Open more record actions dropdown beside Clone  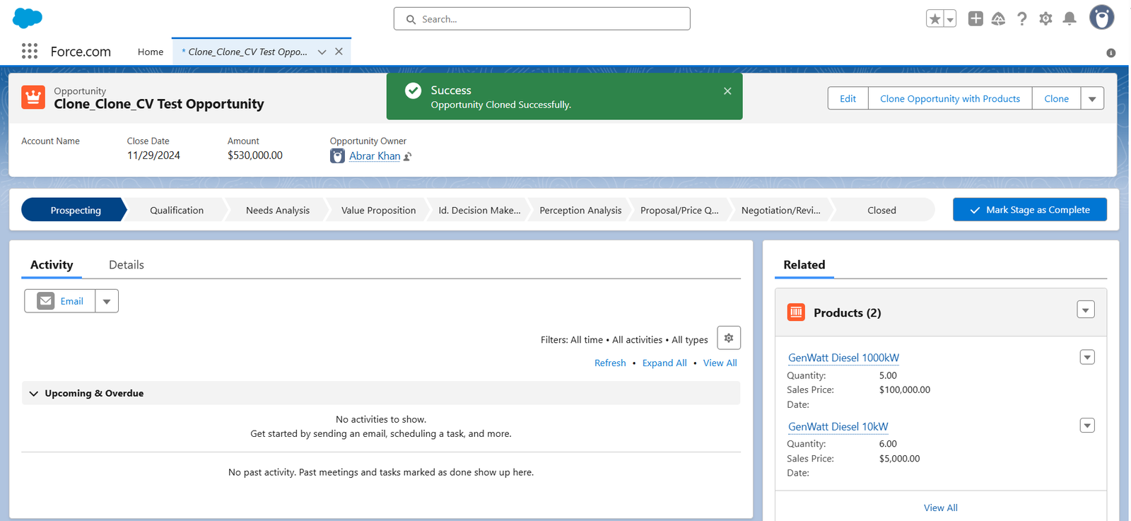pyautogui.click(x=1092, y=98)
